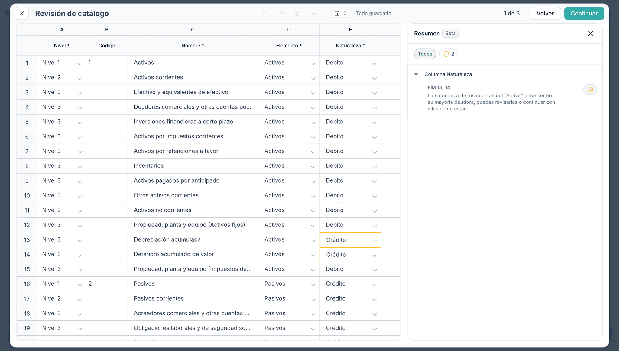Viewport: 619px width, 351px height.
Task: Close the Resumen panel
Action: pyautogui.click(x=591, y=33)
